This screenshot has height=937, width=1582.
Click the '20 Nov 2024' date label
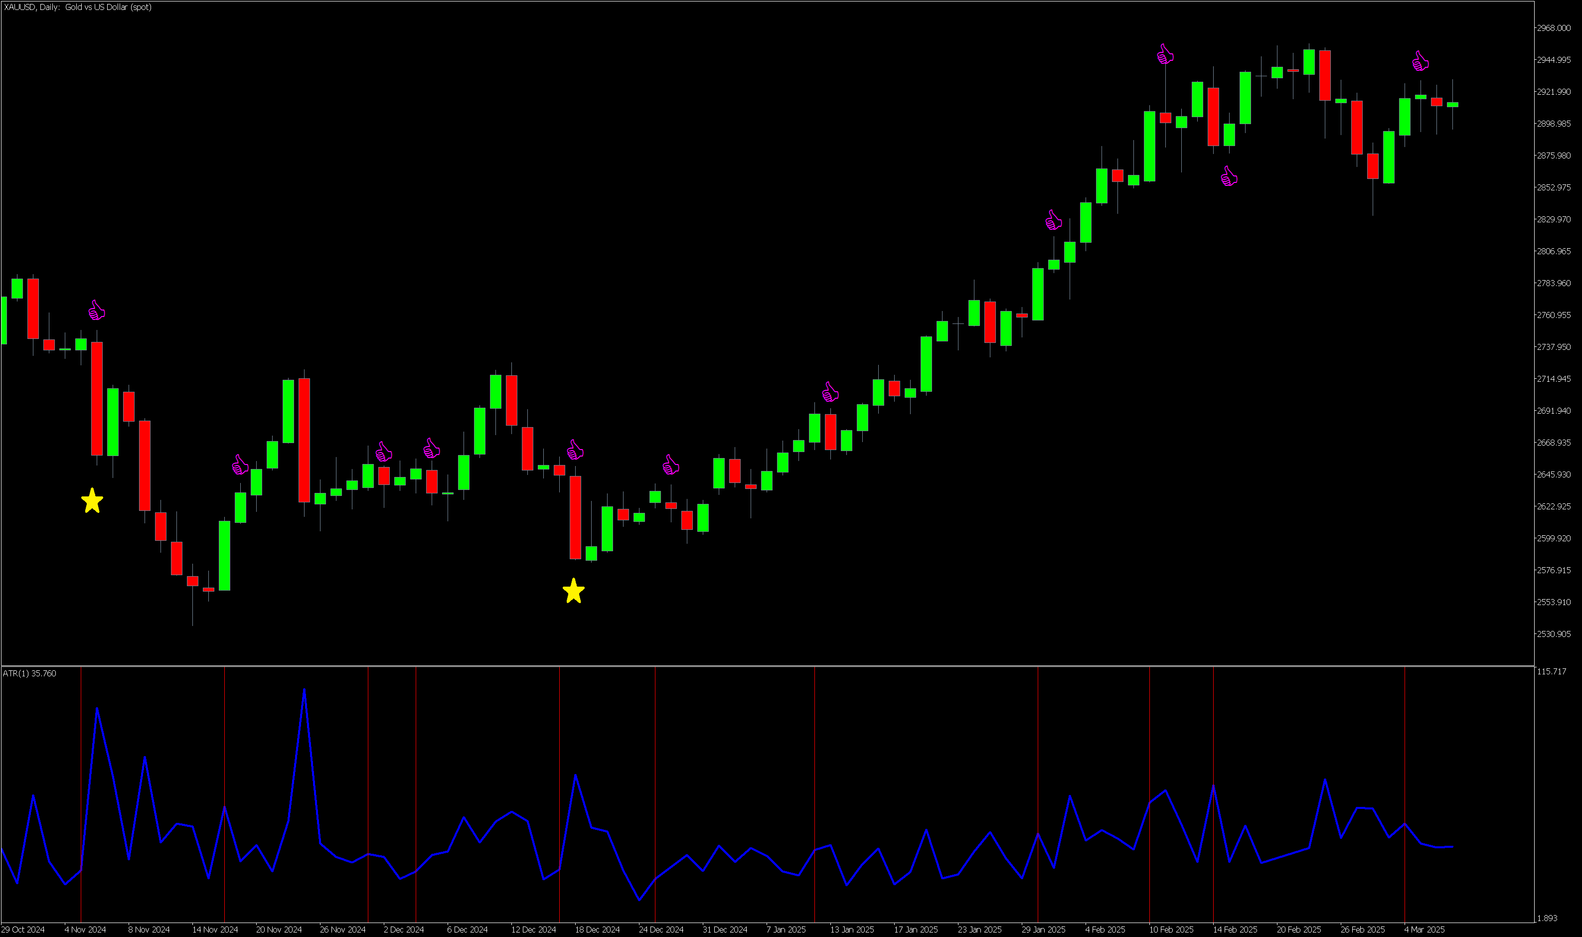click(279, 930)
